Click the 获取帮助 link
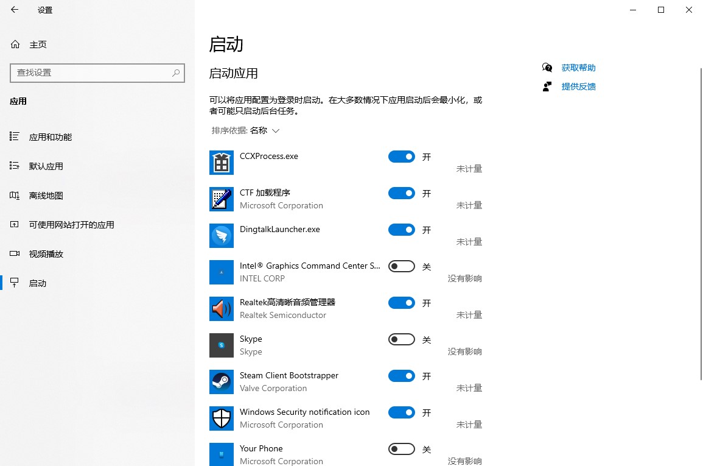The height and width of the screenshot is (466, 703). pyautogui.click(x=578, y=68)
